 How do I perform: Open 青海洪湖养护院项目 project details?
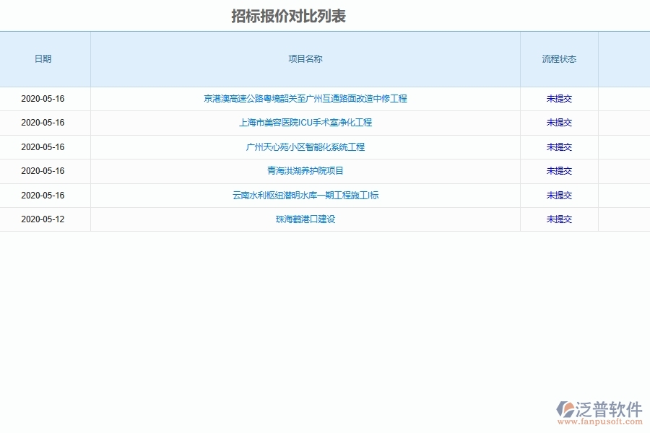(x=305, y=171)
